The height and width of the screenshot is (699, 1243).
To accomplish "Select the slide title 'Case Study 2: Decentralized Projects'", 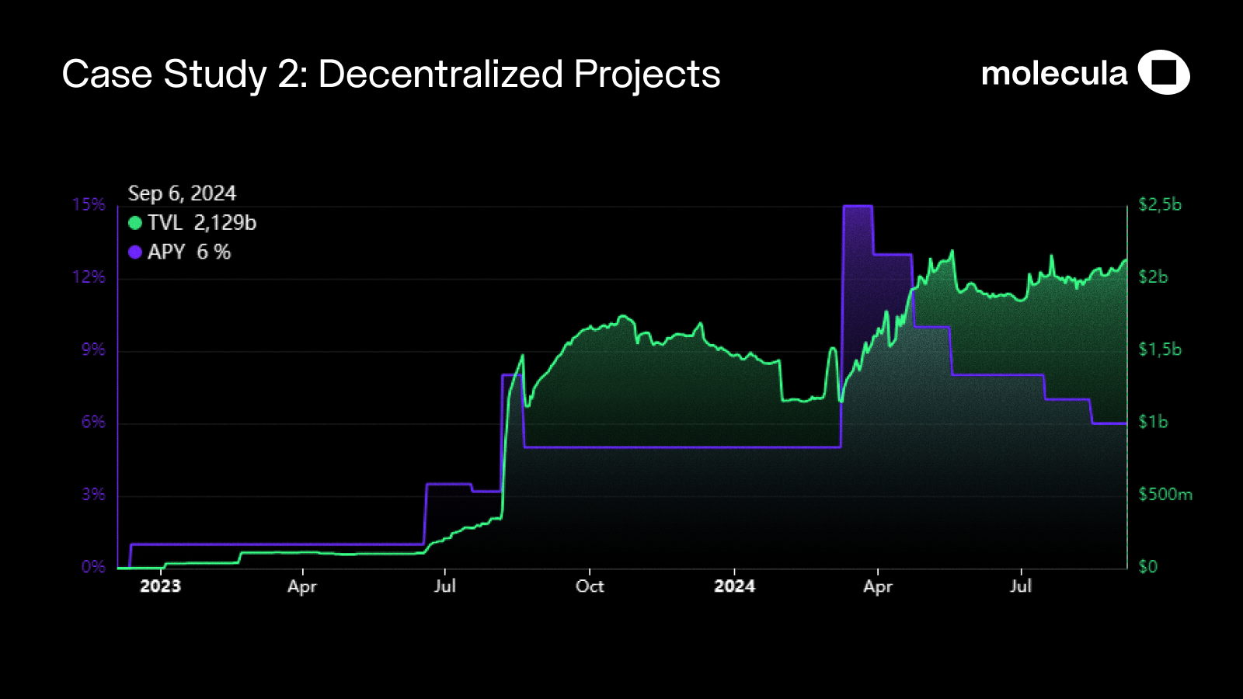I will pyautogui.click(x=391, y=75).
